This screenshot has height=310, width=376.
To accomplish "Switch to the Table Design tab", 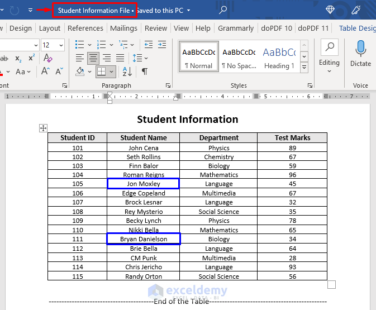I will (357, 28).
